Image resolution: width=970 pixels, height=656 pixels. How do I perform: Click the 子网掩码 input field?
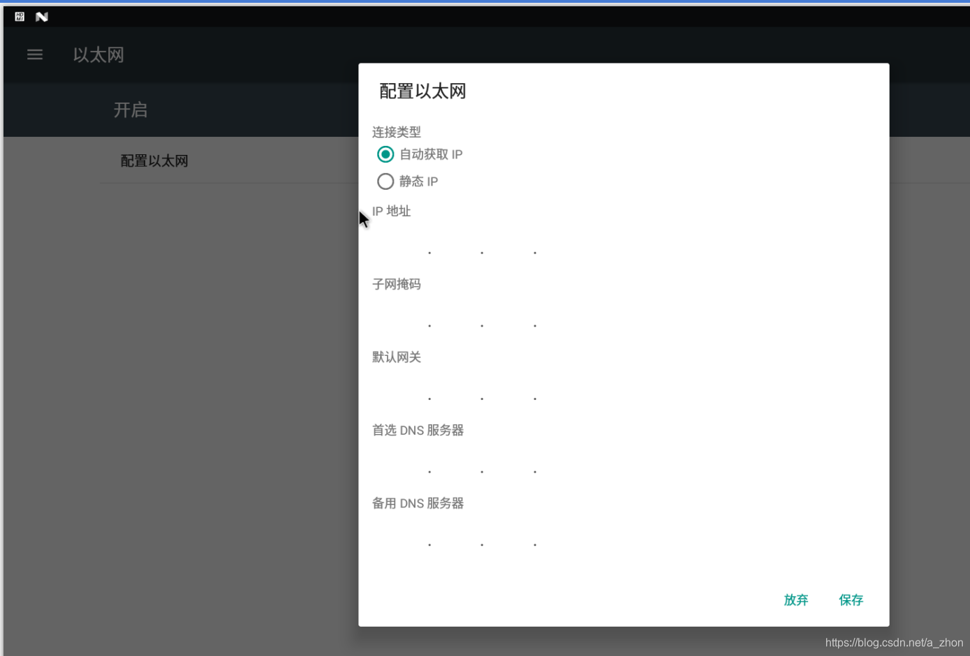click(x=482, y=319)
